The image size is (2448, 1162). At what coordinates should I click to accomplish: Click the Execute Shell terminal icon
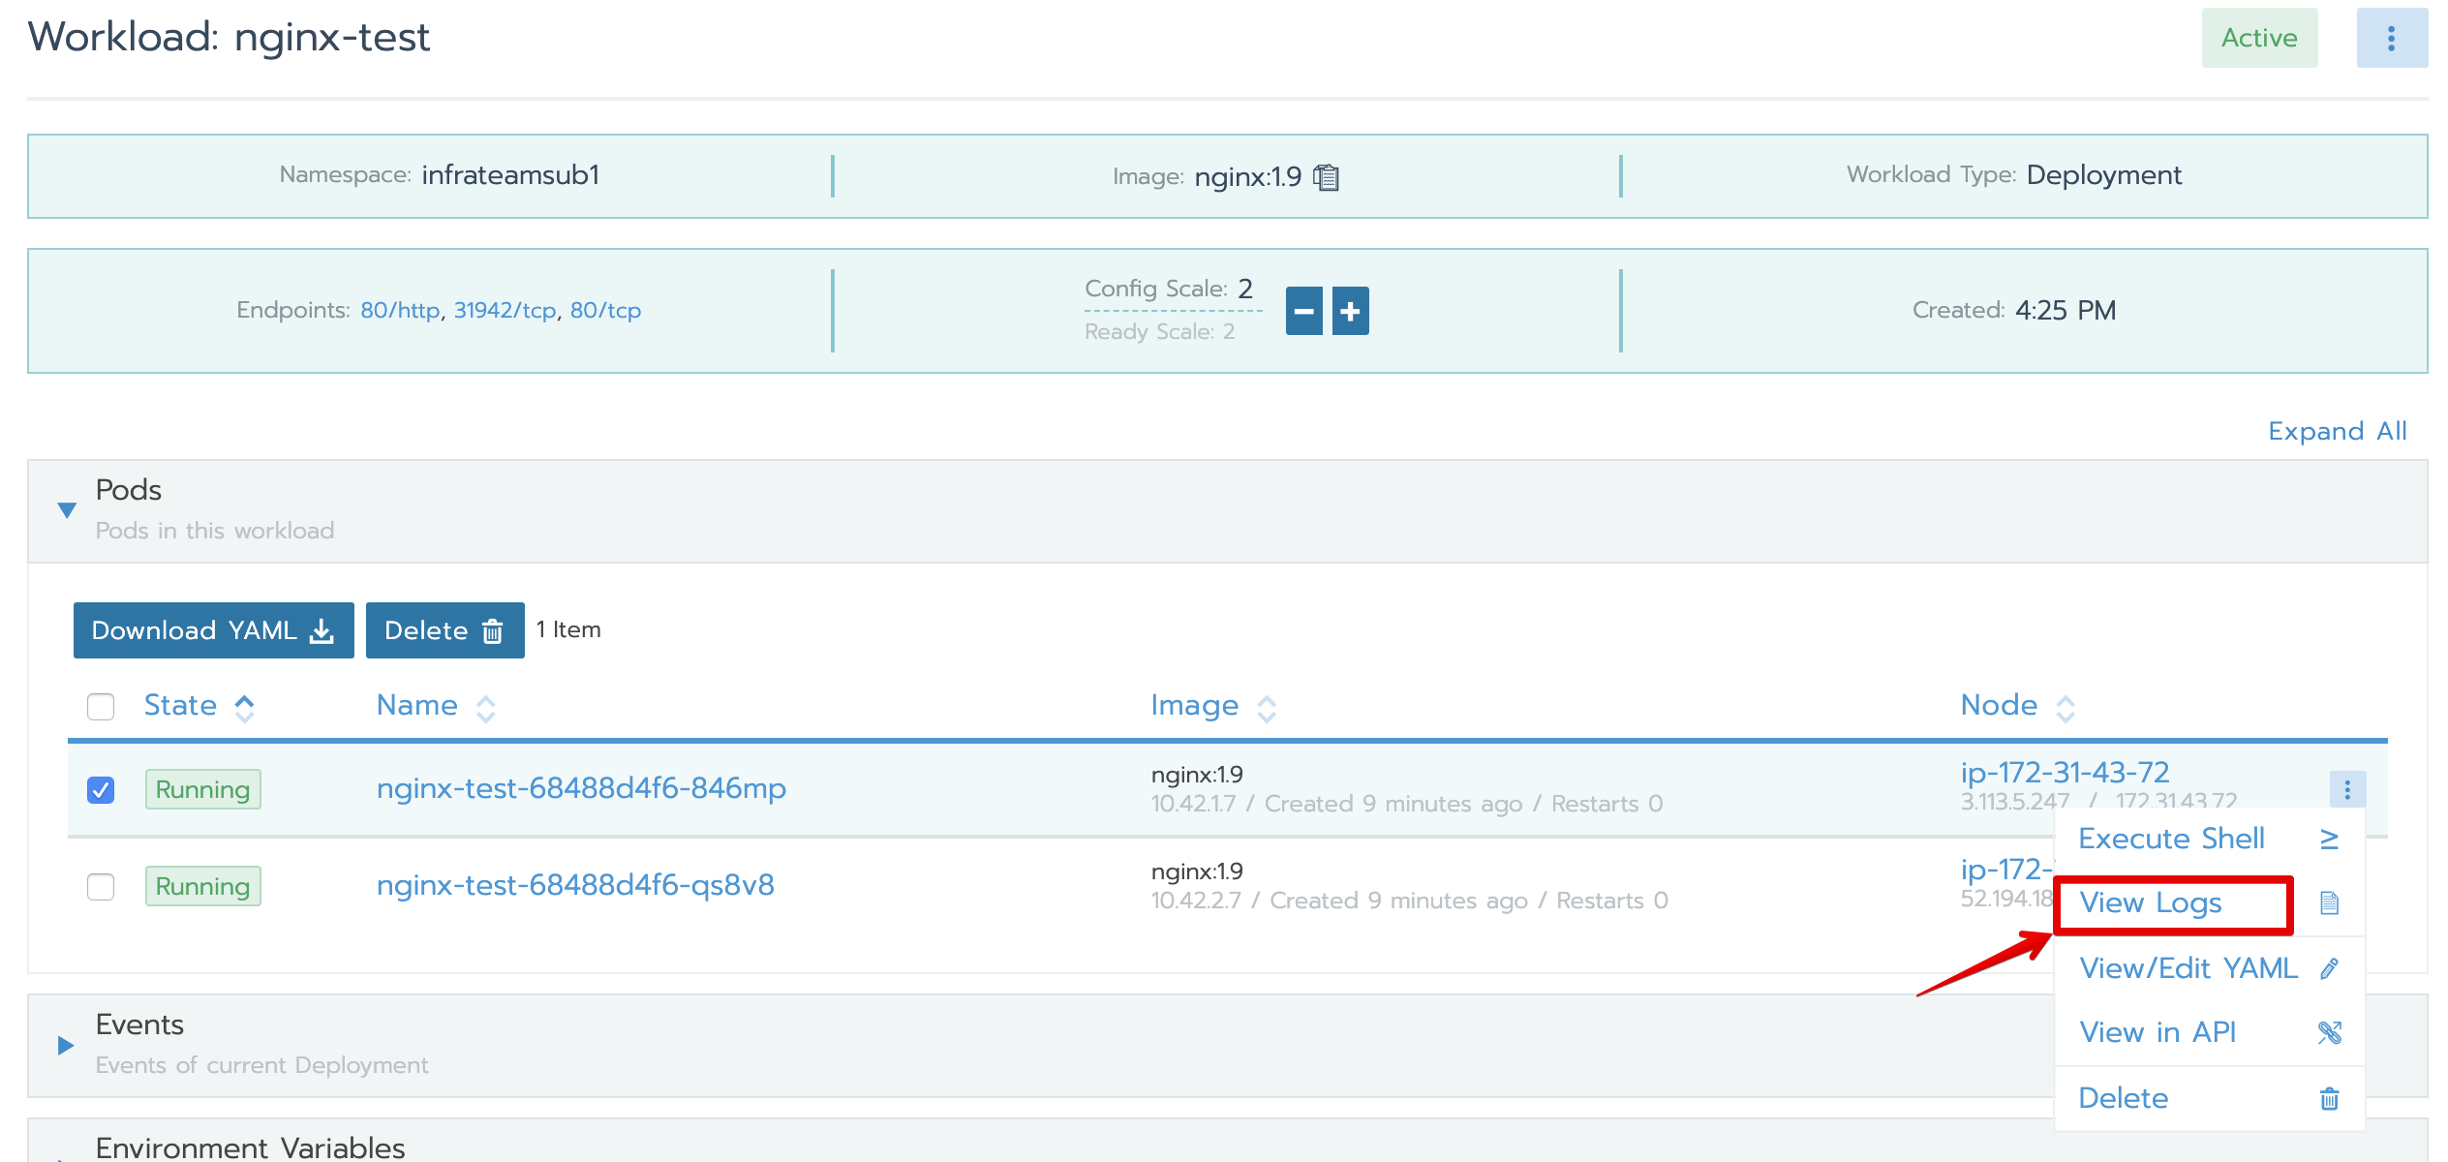pos(2329,840)
